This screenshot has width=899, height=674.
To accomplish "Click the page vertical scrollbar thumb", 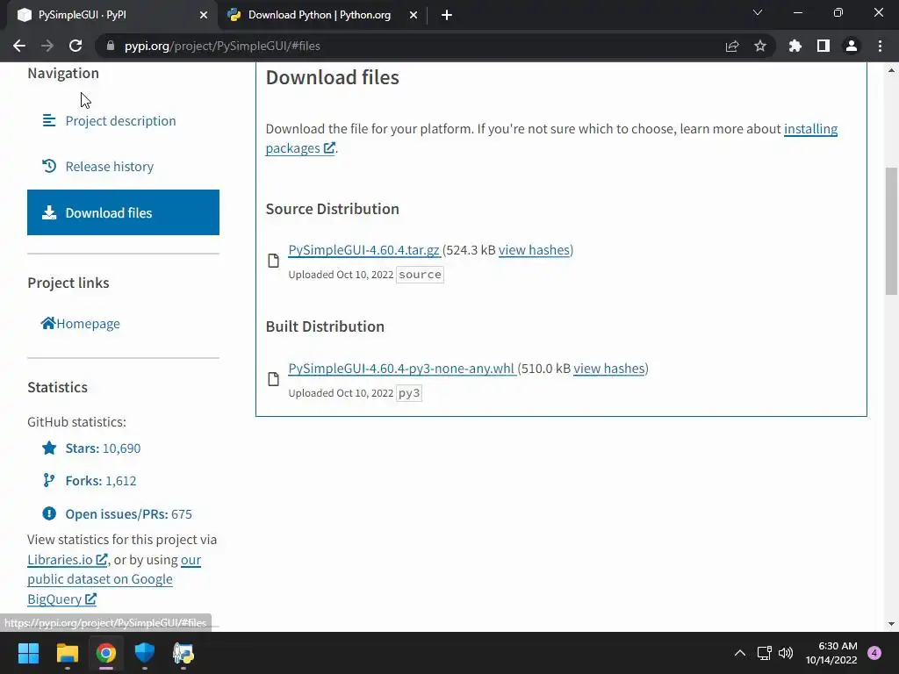I will click(891, 231).
